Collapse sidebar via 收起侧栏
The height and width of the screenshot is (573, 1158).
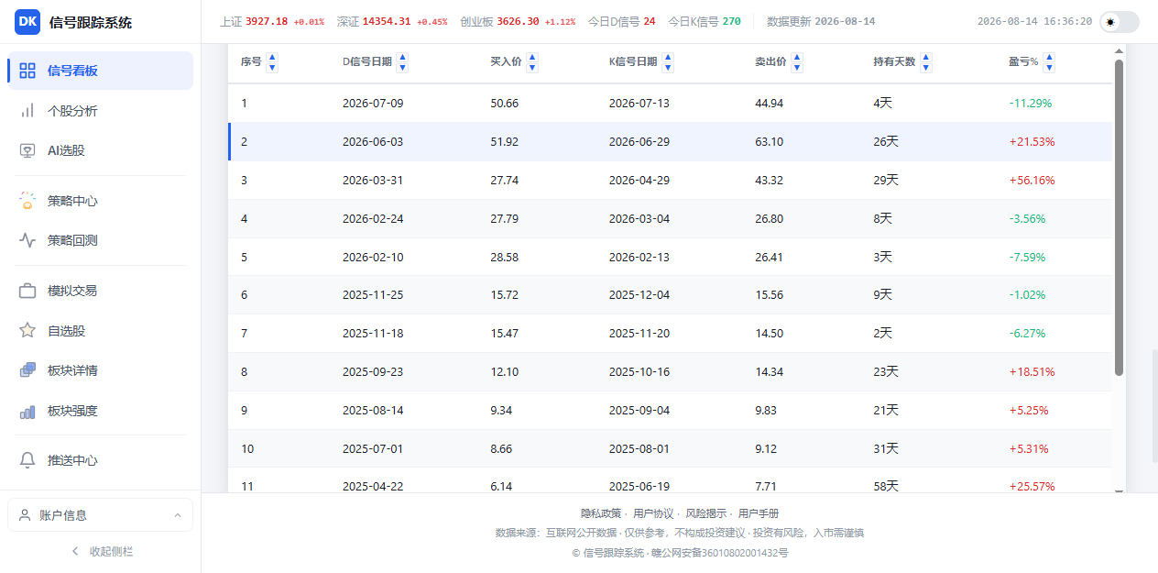[x=101, y=551]
